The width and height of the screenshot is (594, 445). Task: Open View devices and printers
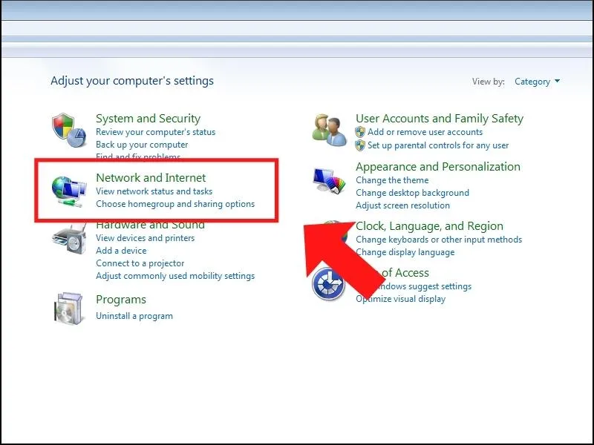[145, 238]
